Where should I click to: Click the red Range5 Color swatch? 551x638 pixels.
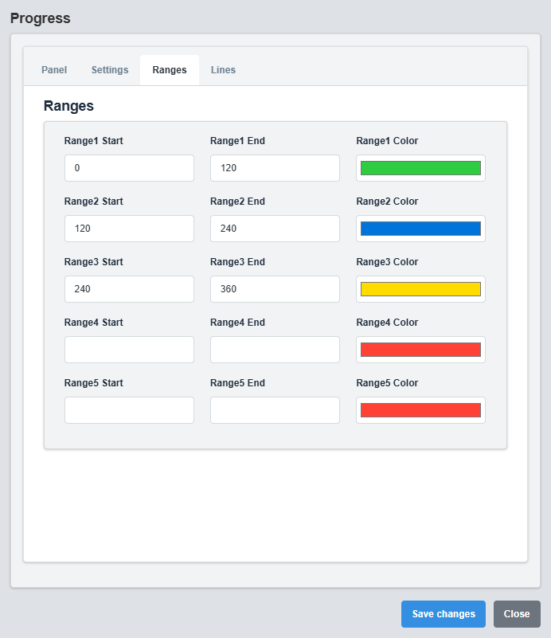[420, 410]
